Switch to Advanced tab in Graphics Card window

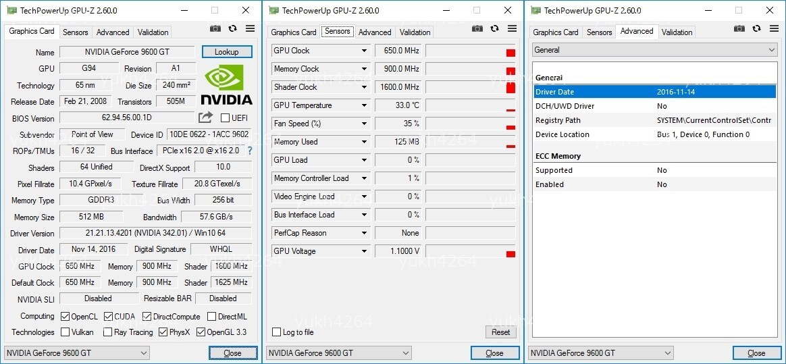(x=113, y=32)
